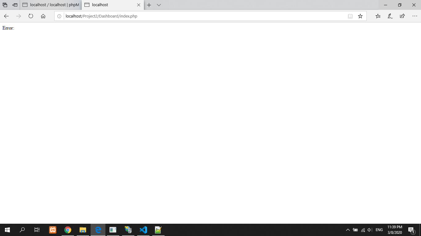Image resolution: width=421 pixels, height=236 pixels.
Task: Switch to Google Chrome on taskbar
Action: click(68, 230)
